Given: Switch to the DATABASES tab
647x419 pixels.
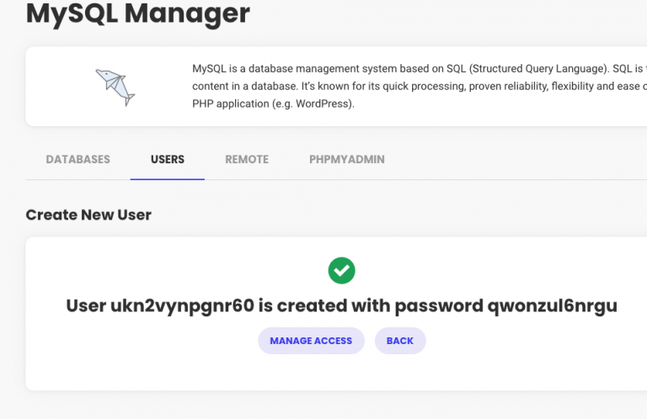Looking at the screenshot, I should point(78,160).
